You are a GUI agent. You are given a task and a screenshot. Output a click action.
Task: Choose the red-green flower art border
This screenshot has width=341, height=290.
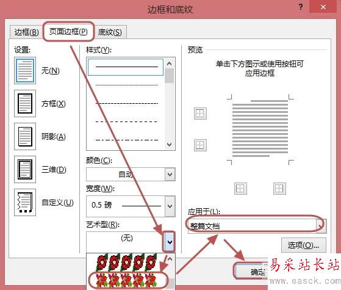[x=126, y=280]
